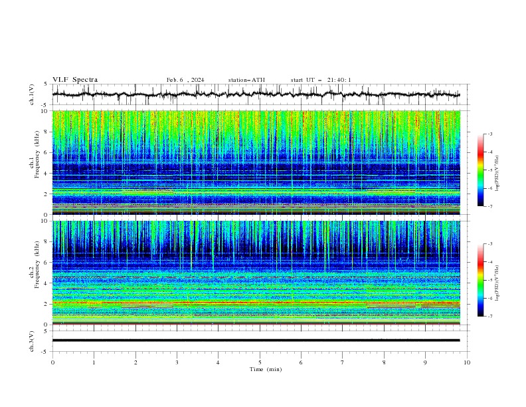
Task: Click the ch.3(V) flat black trace
Action: point(256,340)
